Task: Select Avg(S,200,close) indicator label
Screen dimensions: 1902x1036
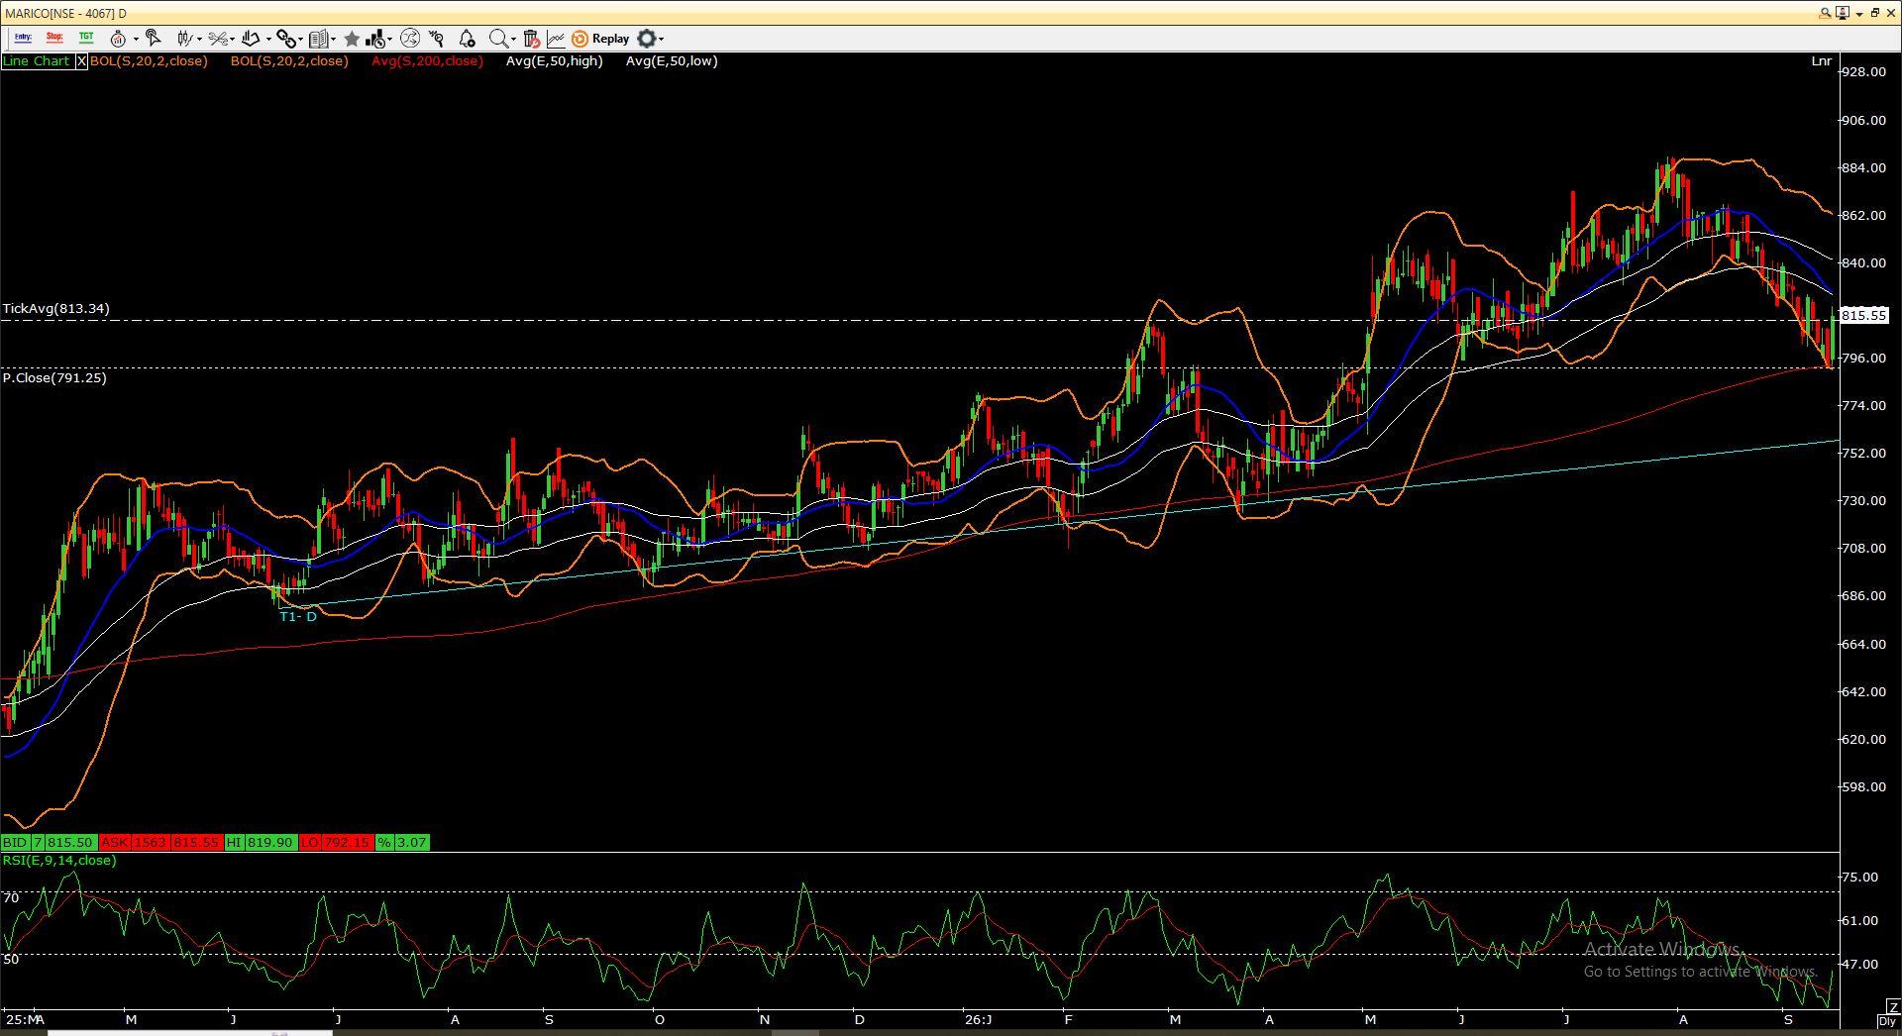Action: click(x=427, y=61)
